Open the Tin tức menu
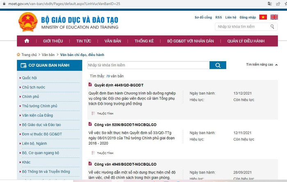The height and width of the screenshot is (182, 287). click(x=84, y=41)
